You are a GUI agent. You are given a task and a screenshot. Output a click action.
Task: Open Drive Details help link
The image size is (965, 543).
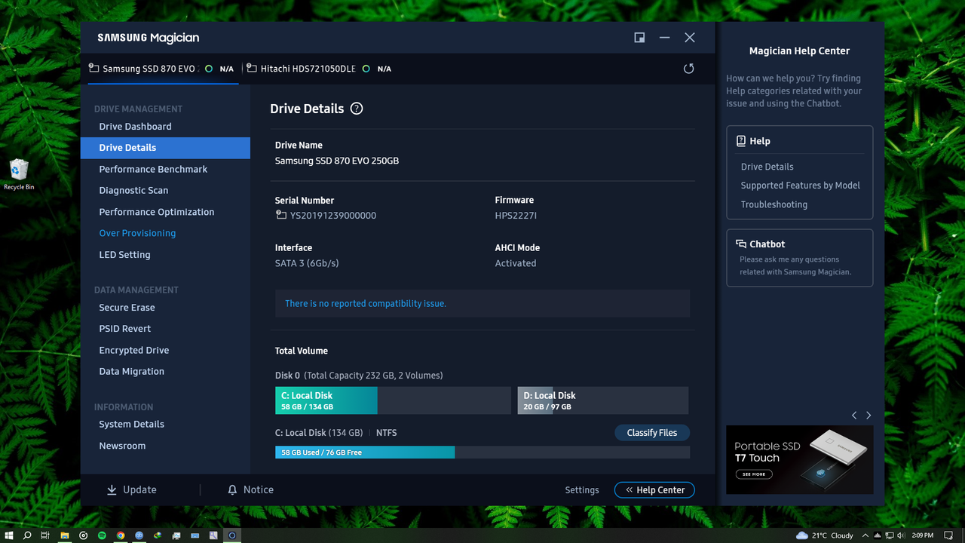767,167
